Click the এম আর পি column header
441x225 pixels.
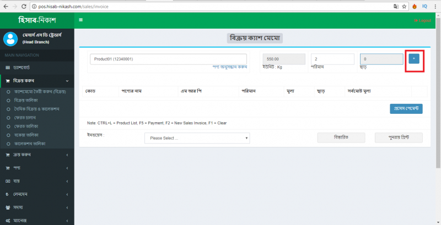pyautogui.click(x=191, y=91)
